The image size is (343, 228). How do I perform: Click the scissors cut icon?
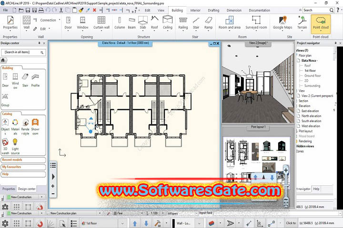61,10
